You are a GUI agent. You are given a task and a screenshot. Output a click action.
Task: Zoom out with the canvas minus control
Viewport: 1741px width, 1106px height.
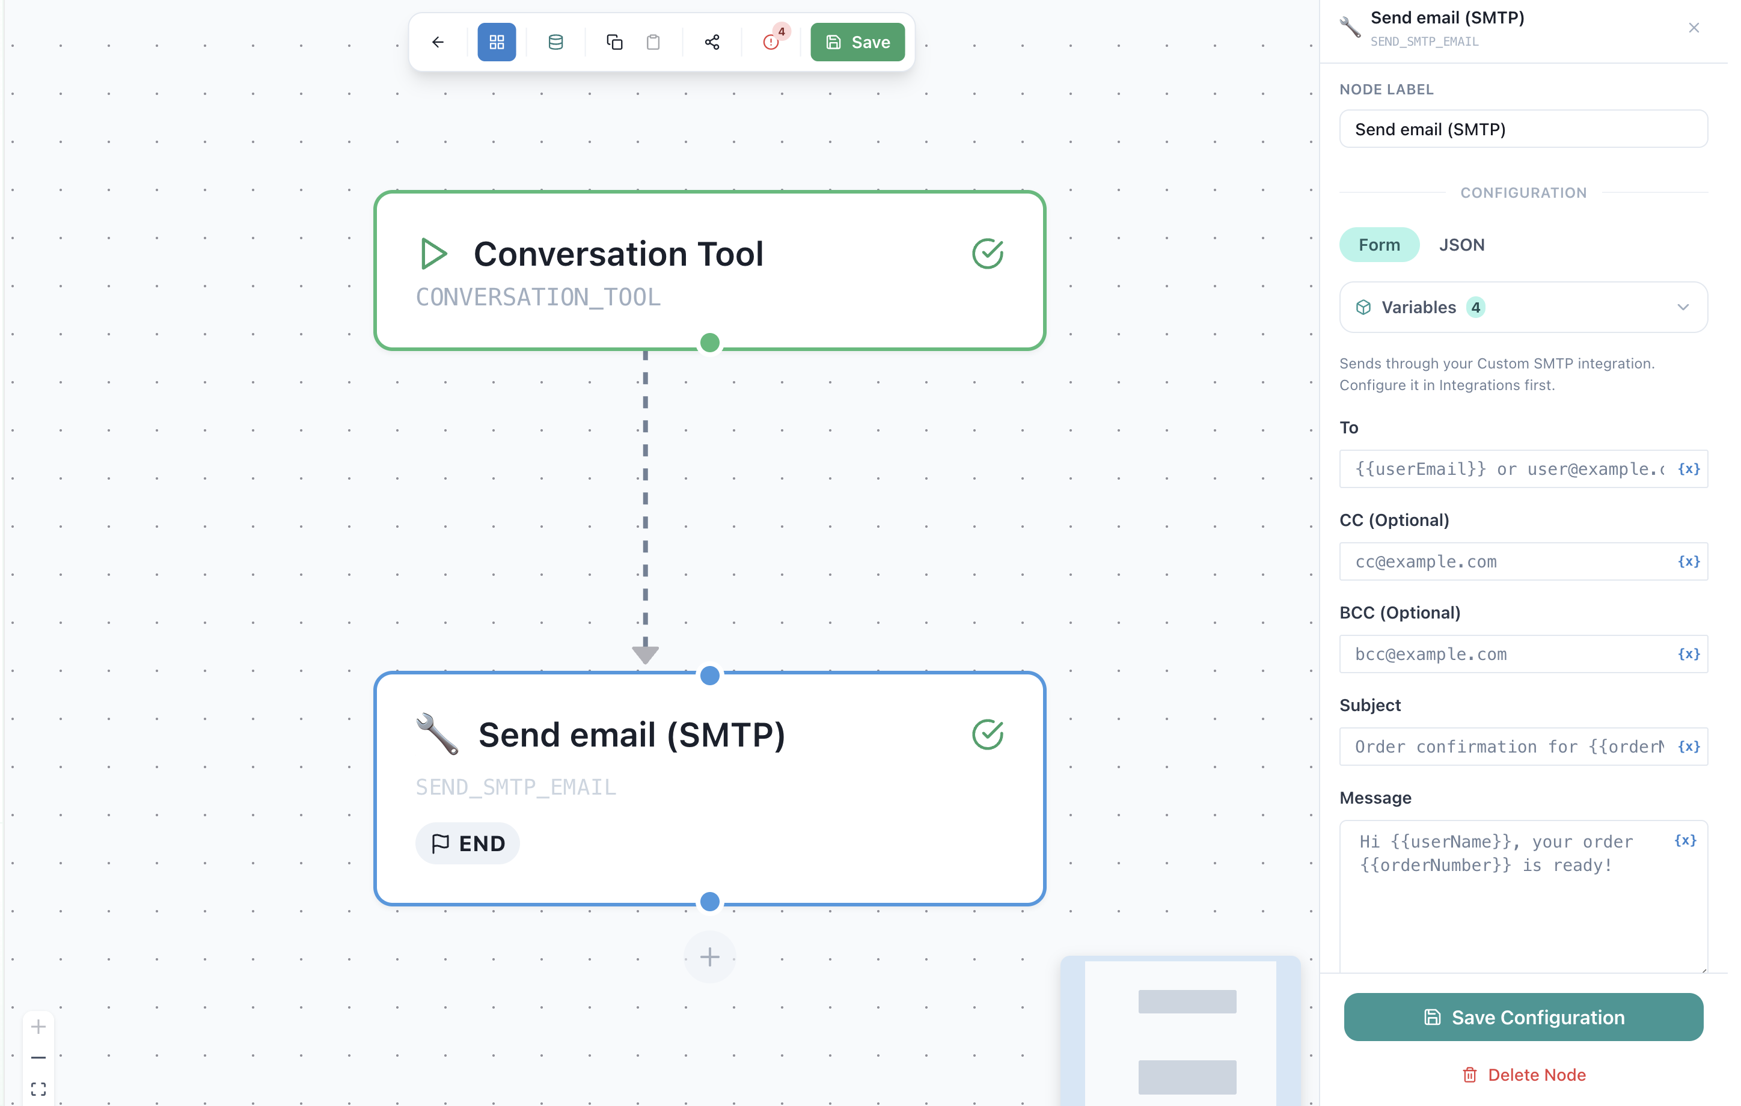point(38,1057)
